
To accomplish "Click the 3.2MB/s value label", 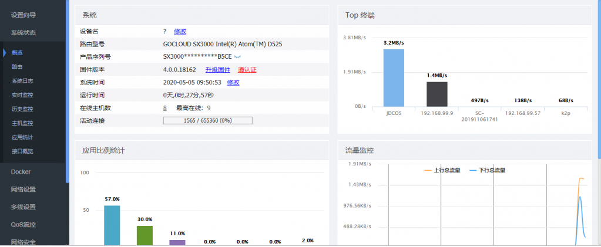I will [394, 43].
